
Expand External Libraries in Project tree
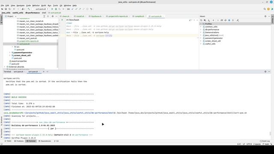point(5,67)
